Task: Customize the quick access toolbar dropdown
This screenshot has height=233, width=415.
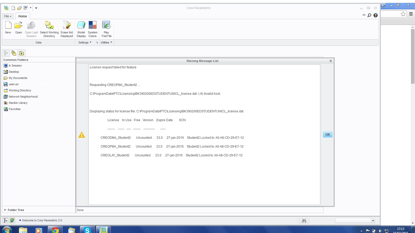Action: [x=36, y=8]
